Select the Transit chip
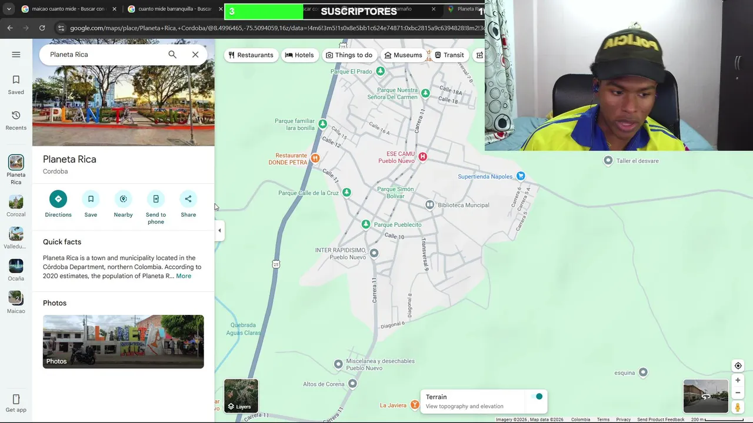Screen dimensions: 753x423 (449, 55)
